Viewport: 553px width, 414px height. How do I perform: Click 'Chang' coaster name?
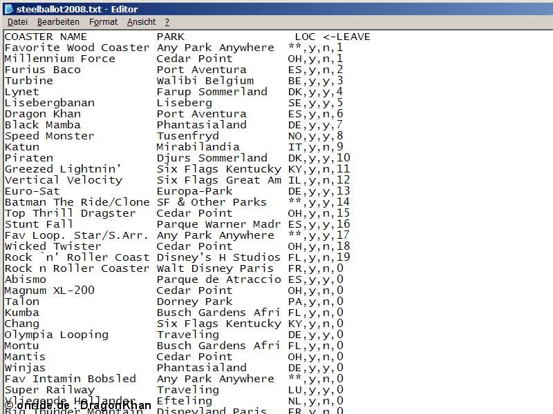point(22,324)
